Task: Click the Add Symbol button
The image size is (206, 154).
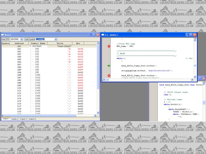Action: point(30,39)
